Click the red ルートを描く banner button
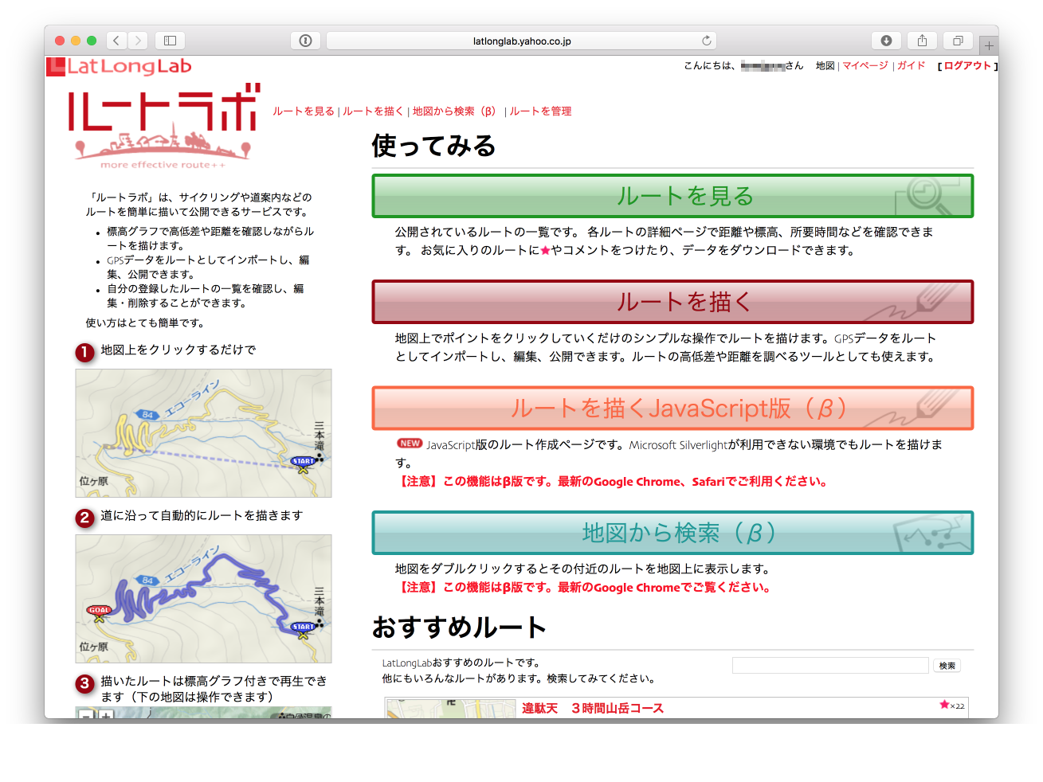1043x782 pixels. point(672,302)
